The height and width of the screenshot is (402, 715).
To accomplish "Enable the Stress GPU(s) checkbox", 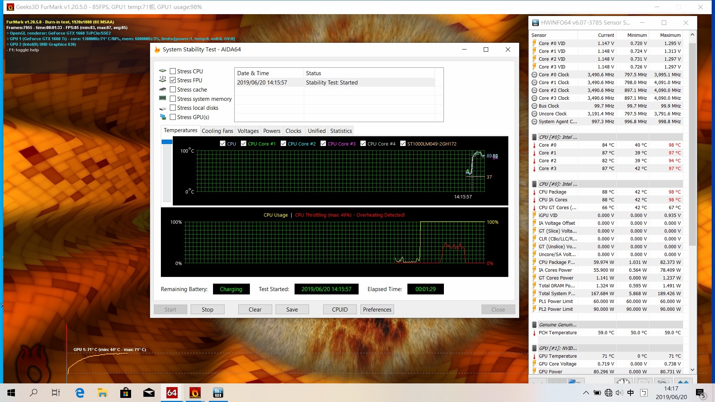I will (x=173, y=117).
